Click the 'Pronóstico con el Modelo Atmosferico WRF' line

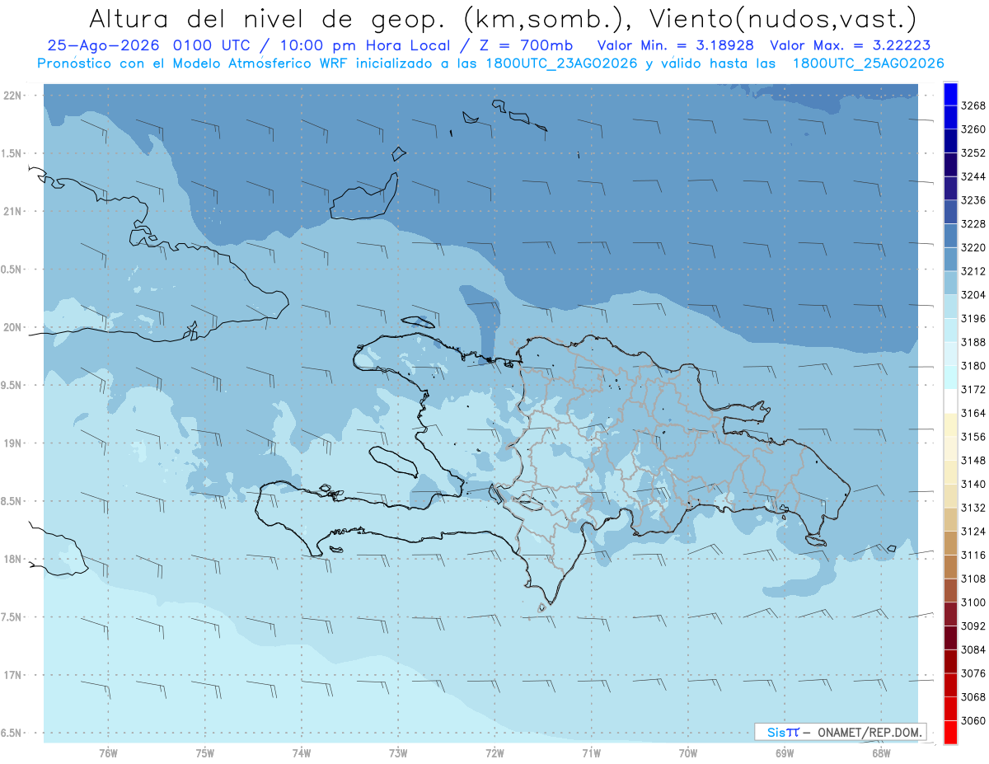(194, 63)
